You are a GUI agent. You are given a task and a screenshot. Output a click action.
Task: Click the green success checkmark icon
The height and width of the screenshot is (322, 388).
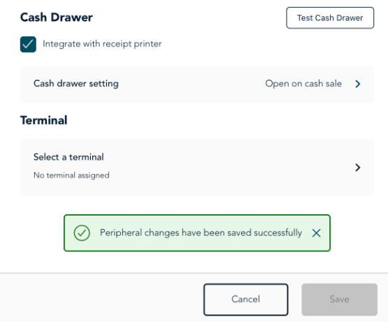[x=82, y=233]
